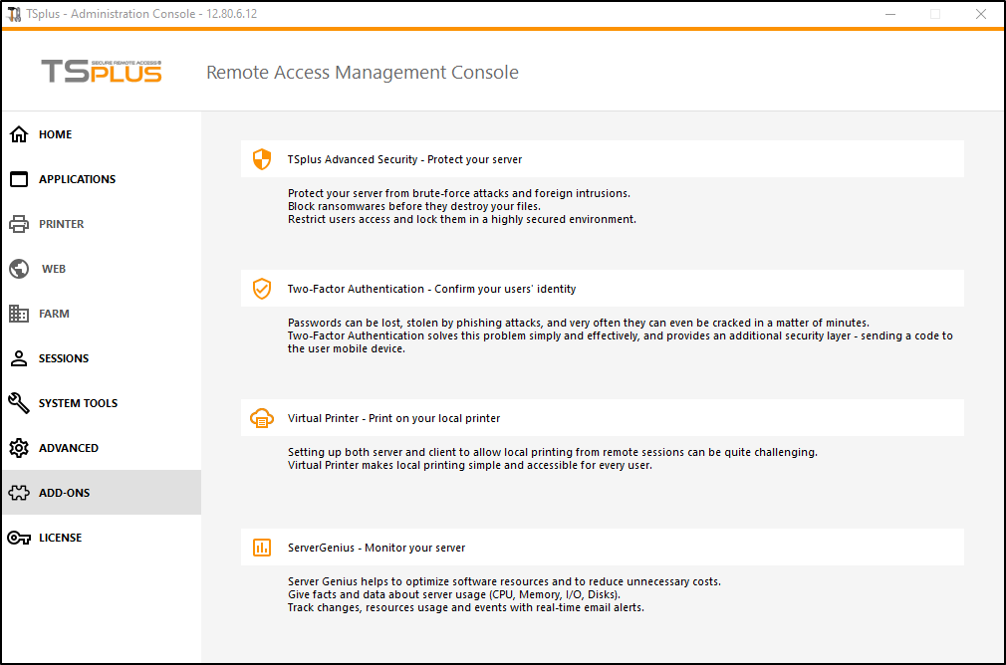This screenshot has width=1006, height=665.
Task: Open the System Tools section
Action: coord(76,403)
